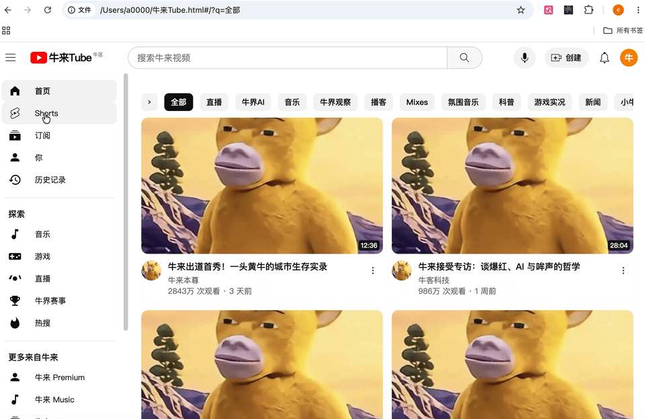Select the 科普 filter chip
645x419 pixels.
pos(507,102)
